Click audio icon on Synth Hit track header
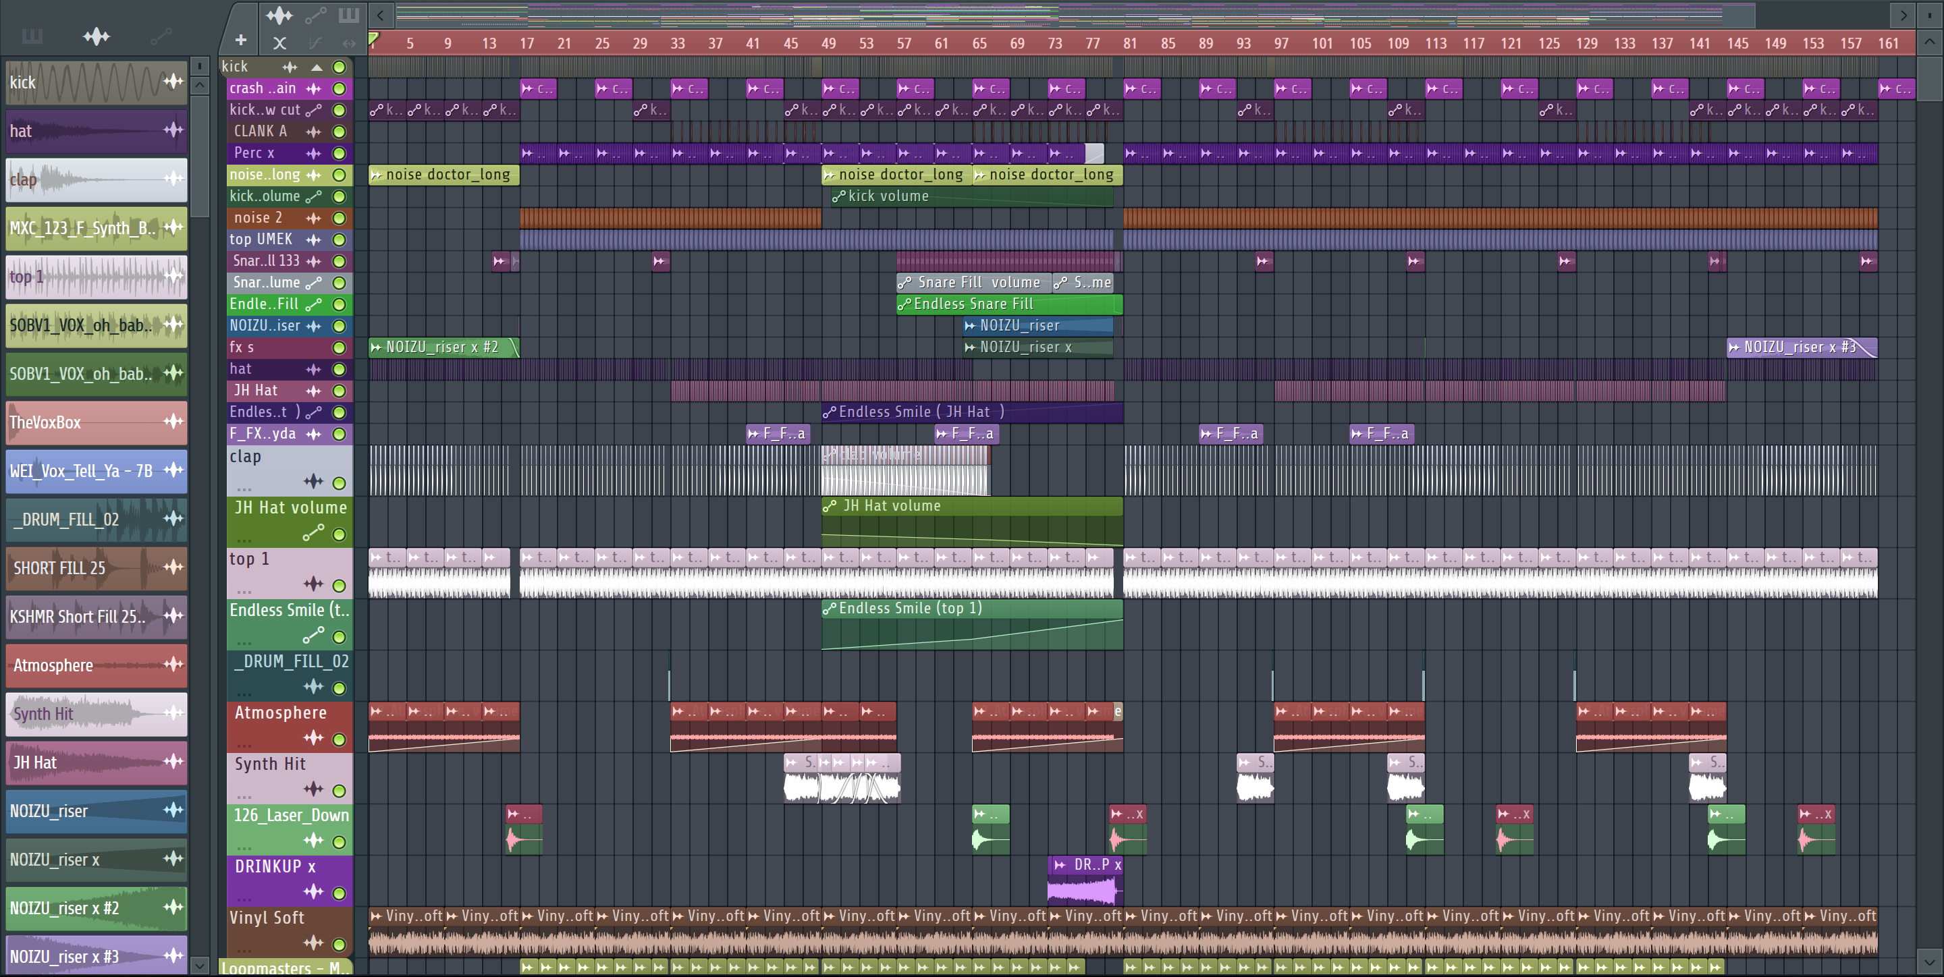 (313, 789)
